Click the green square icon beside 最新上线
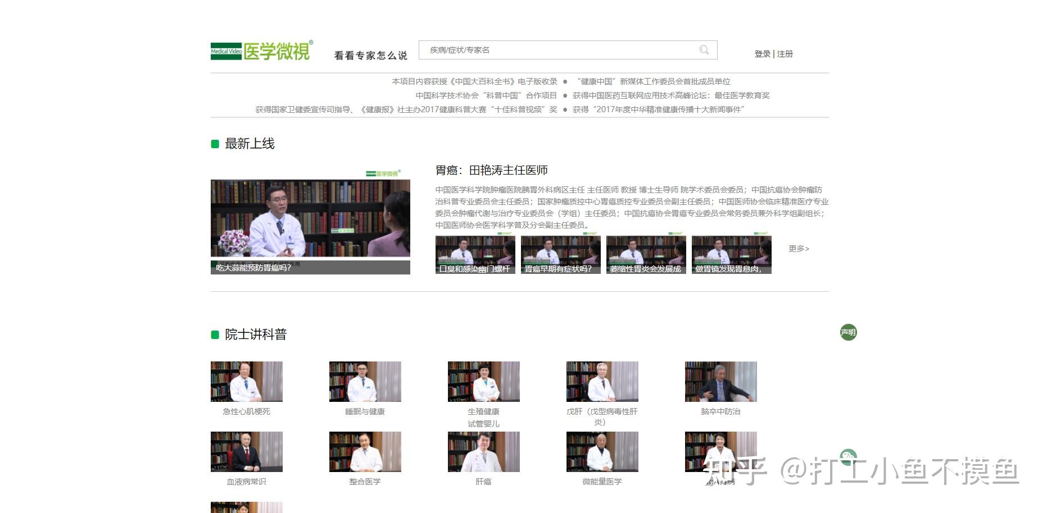The height and width of the screenshot is (513, 1047). pyautogui.click(x=215, y=144)
